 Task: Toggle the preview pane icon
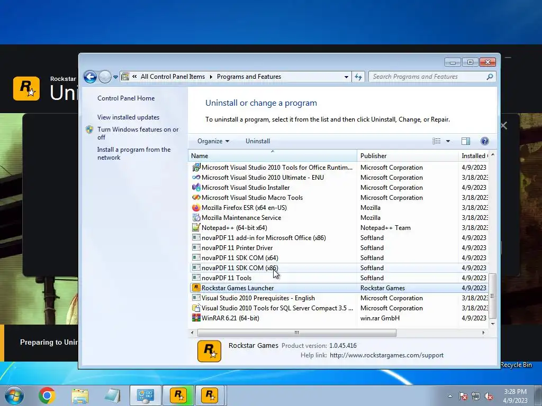point(466,141)
